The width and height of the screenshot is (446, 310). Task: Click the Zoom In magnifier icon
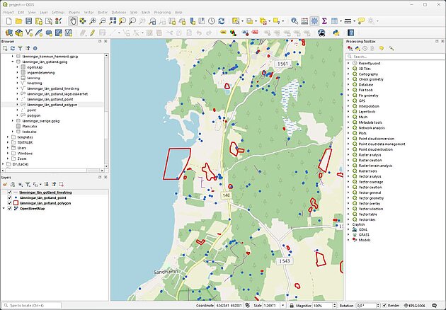[93, 21]
